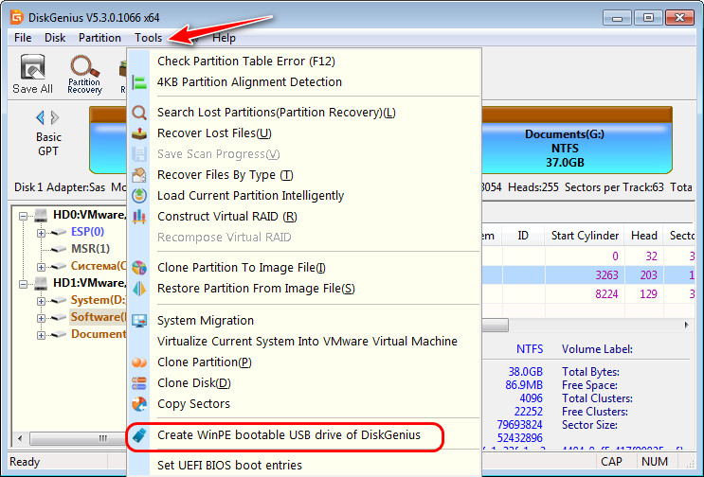Collapse the HD0:VMware disk node
Viewport: 704px width, 477px height.
tap(23, 216)
